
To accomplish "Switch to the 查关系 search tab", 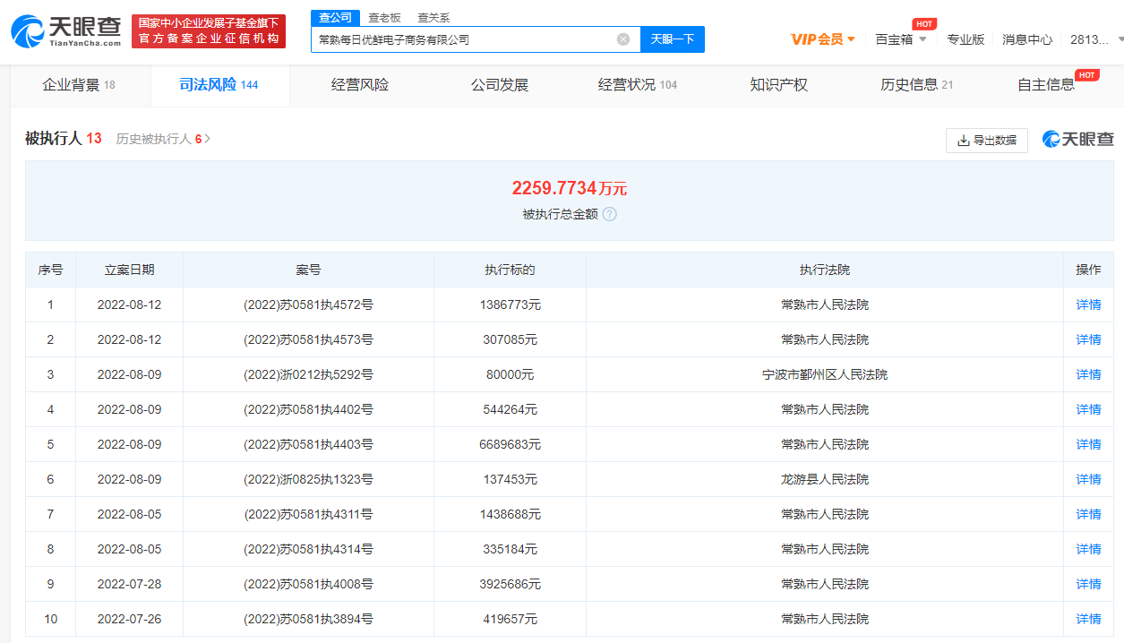I will coord(433,18).
